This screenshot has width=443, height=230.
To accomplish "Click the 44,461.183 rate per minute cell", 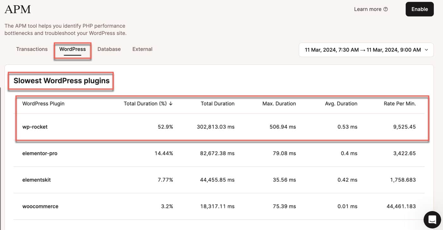I will pyautogui.click(x=401, y=206).
